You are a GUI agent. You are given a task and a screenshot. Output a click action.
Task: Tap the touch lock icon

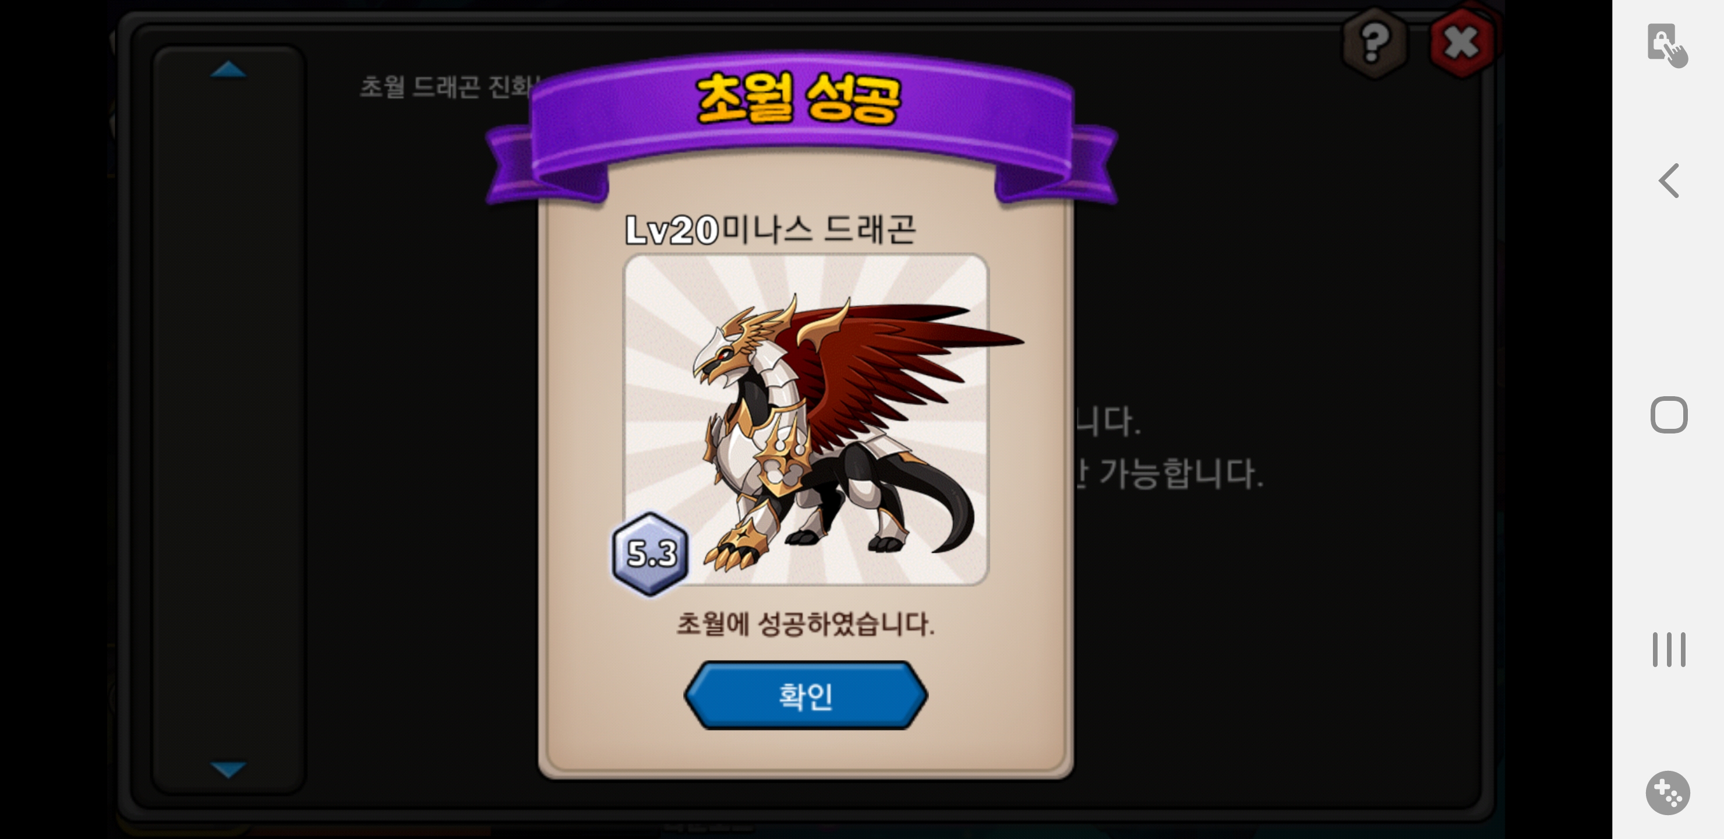coord(1666,45)
